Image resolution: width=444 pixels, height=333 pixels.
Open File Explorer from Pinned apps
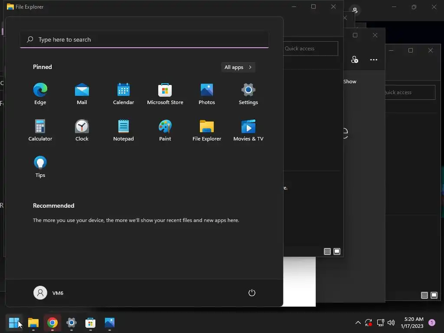pos(207,131)
